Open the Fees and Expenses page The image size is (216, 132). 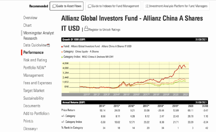coord(38,83)
